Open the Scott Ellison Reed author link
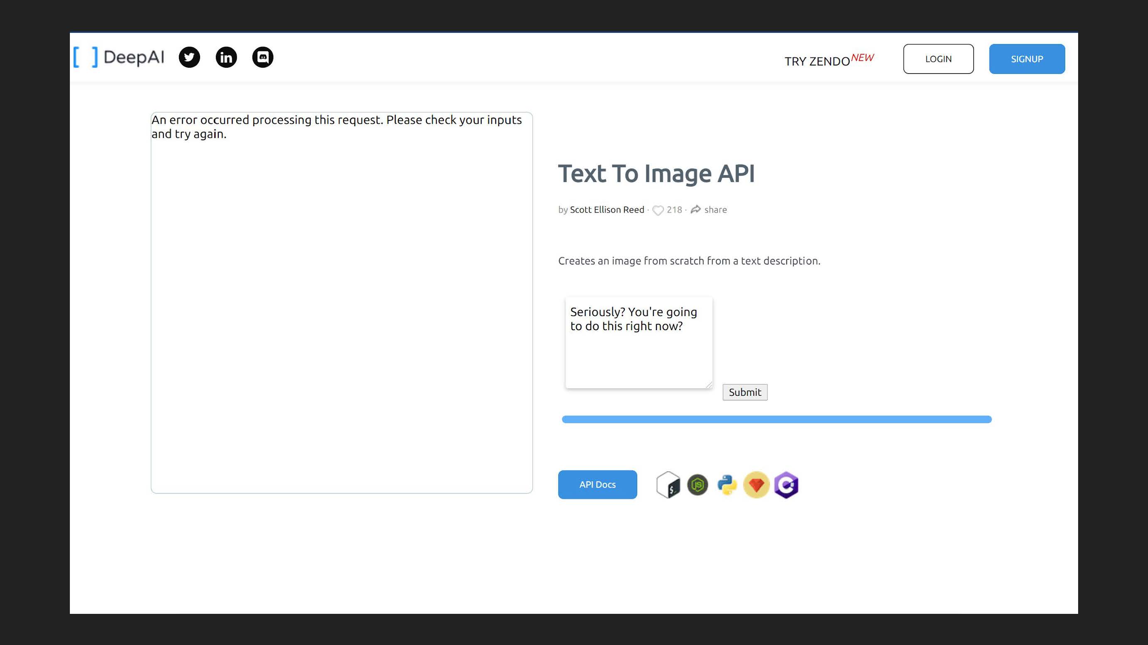Image resolution: width=1148 pixels, height=645 pixels. coord(607,210)
